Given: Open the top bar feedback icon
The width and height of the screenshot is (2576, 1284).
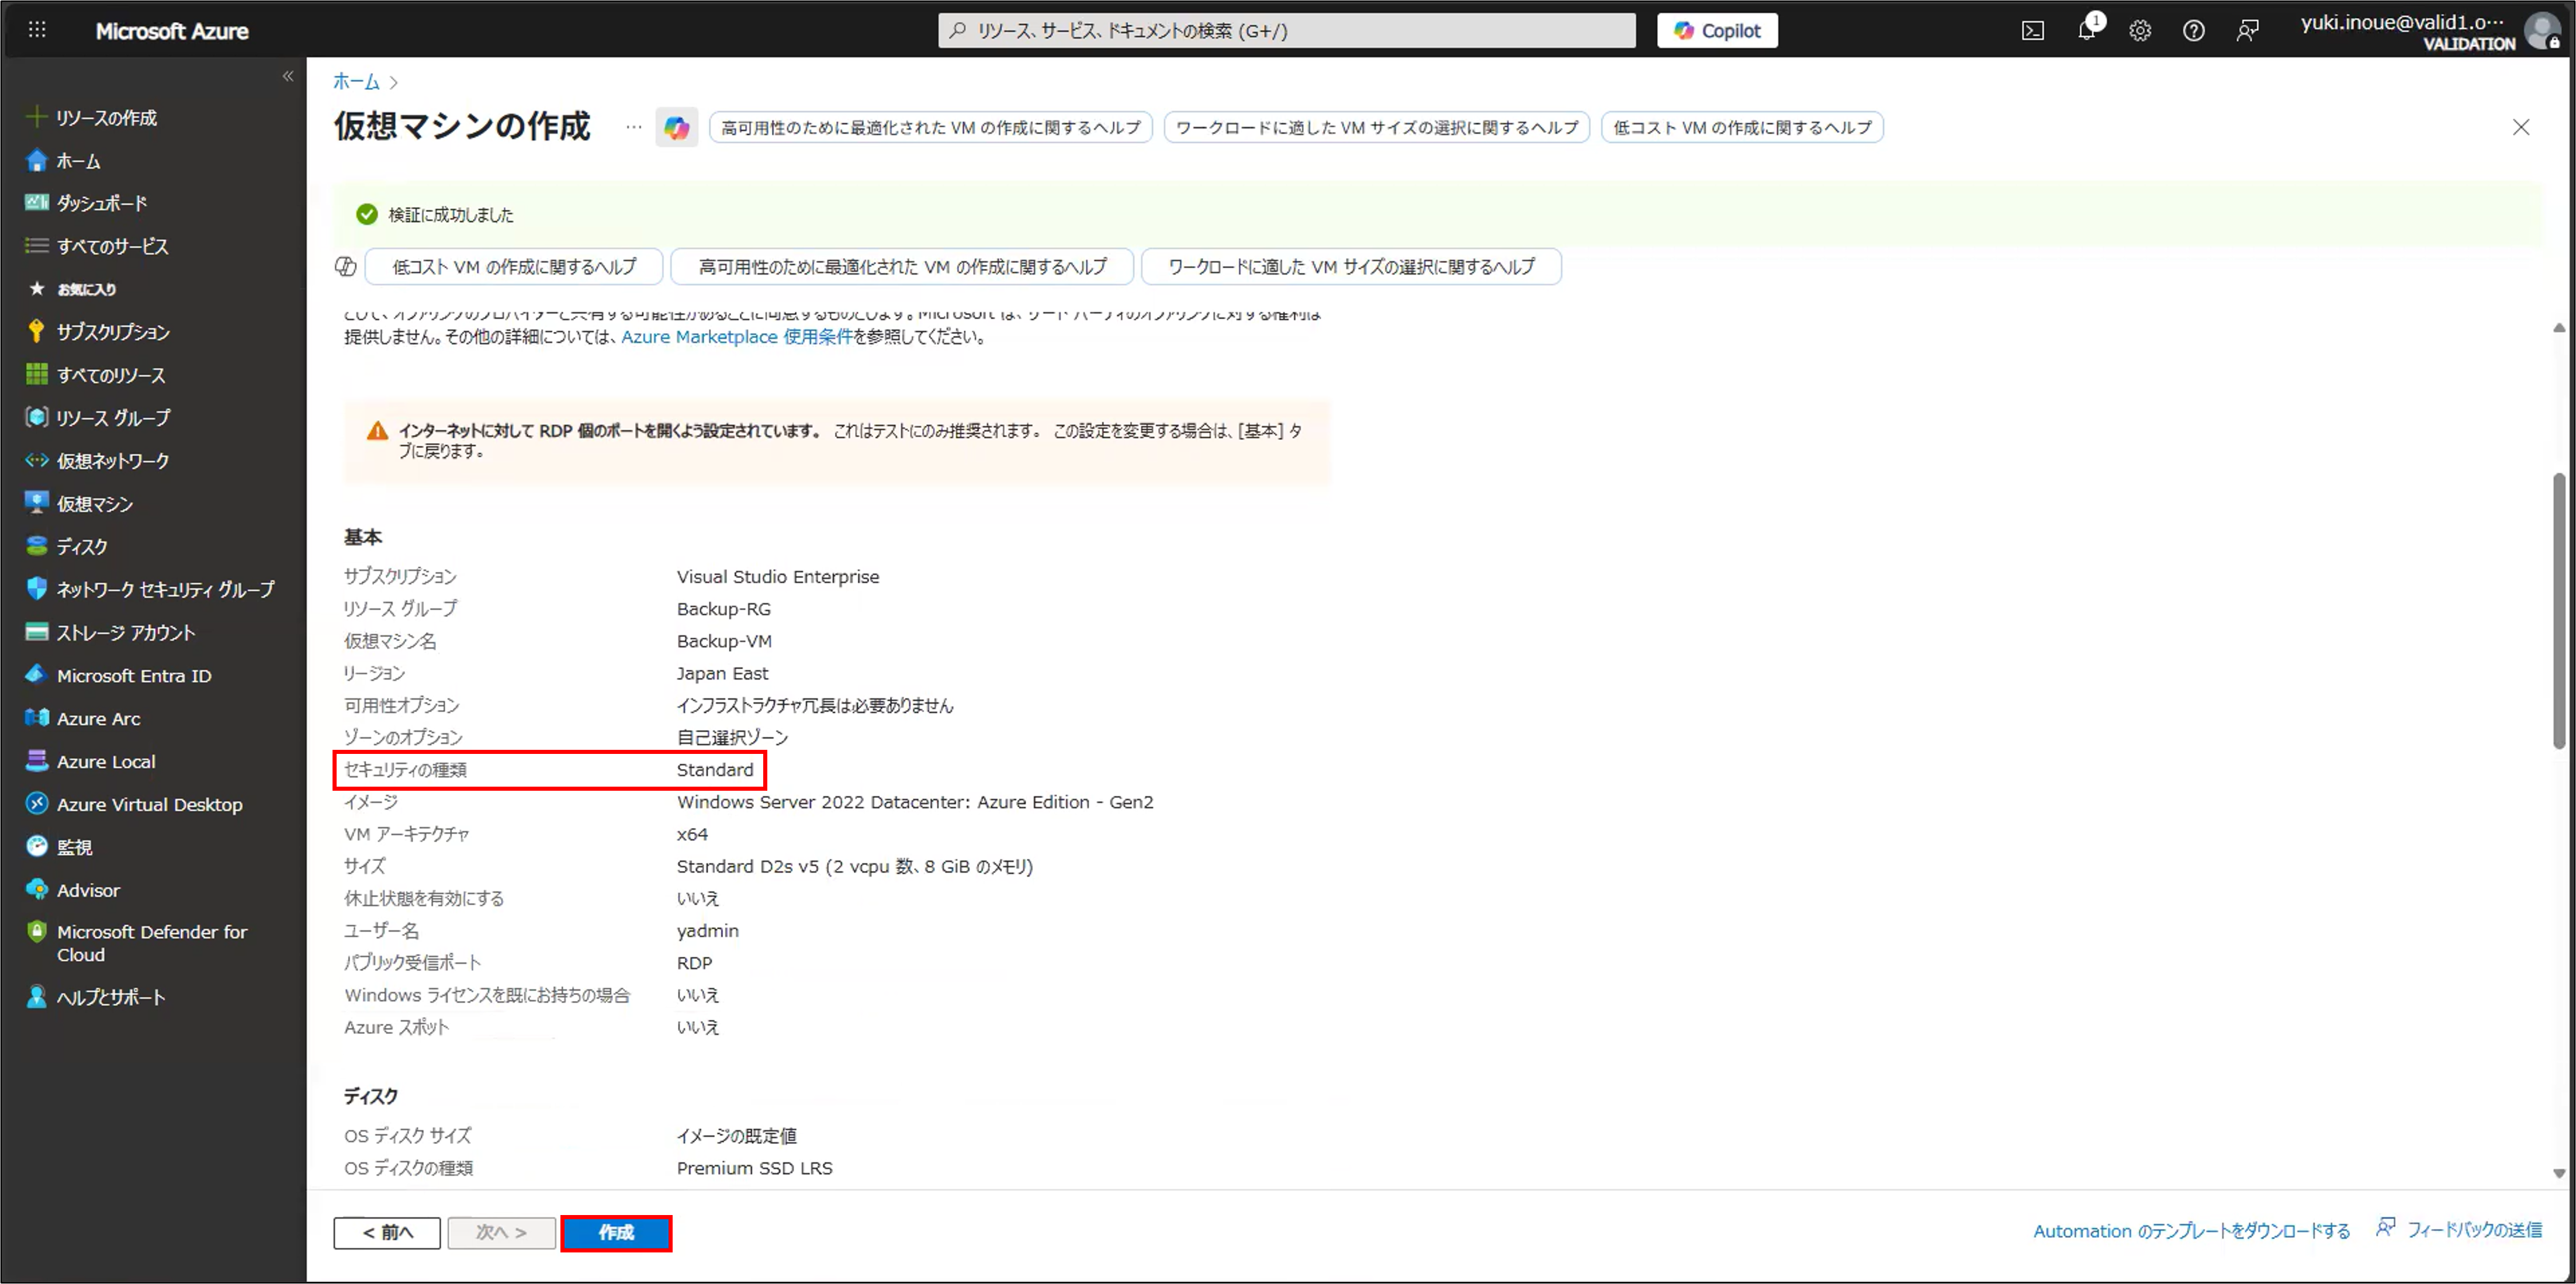Looking at the screenshot, I should tap(2247, 31).
